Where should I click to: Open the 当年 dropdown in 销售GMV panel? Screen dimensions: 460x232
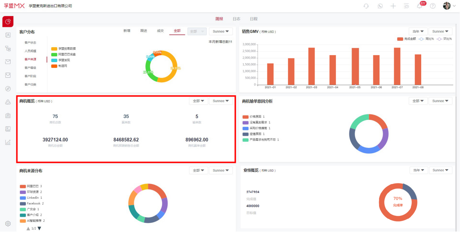418,31
